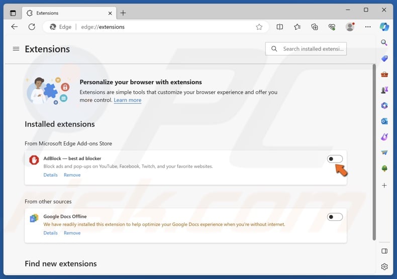Select the Extensions browser tab
The image size is (397, 279).
(x=69, y=13)
